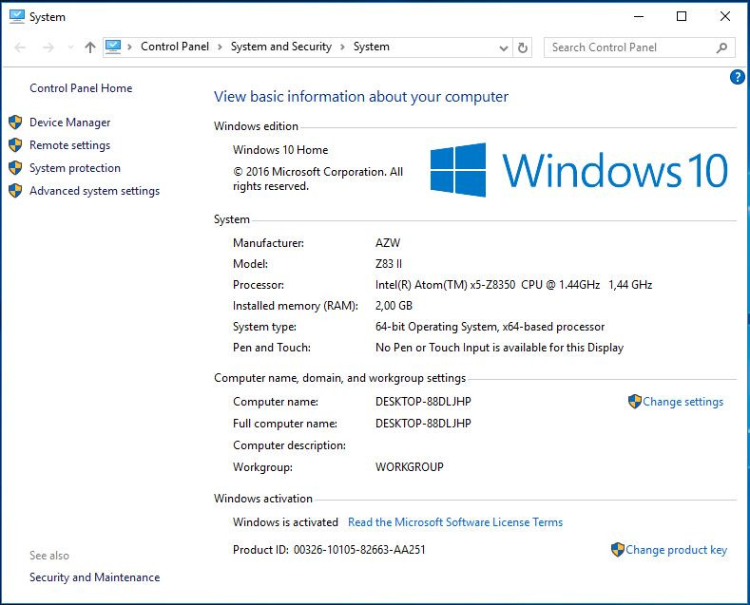Navigate to System and Security breadcrumb
750x605 pixels.
click(x=280, y=47)
